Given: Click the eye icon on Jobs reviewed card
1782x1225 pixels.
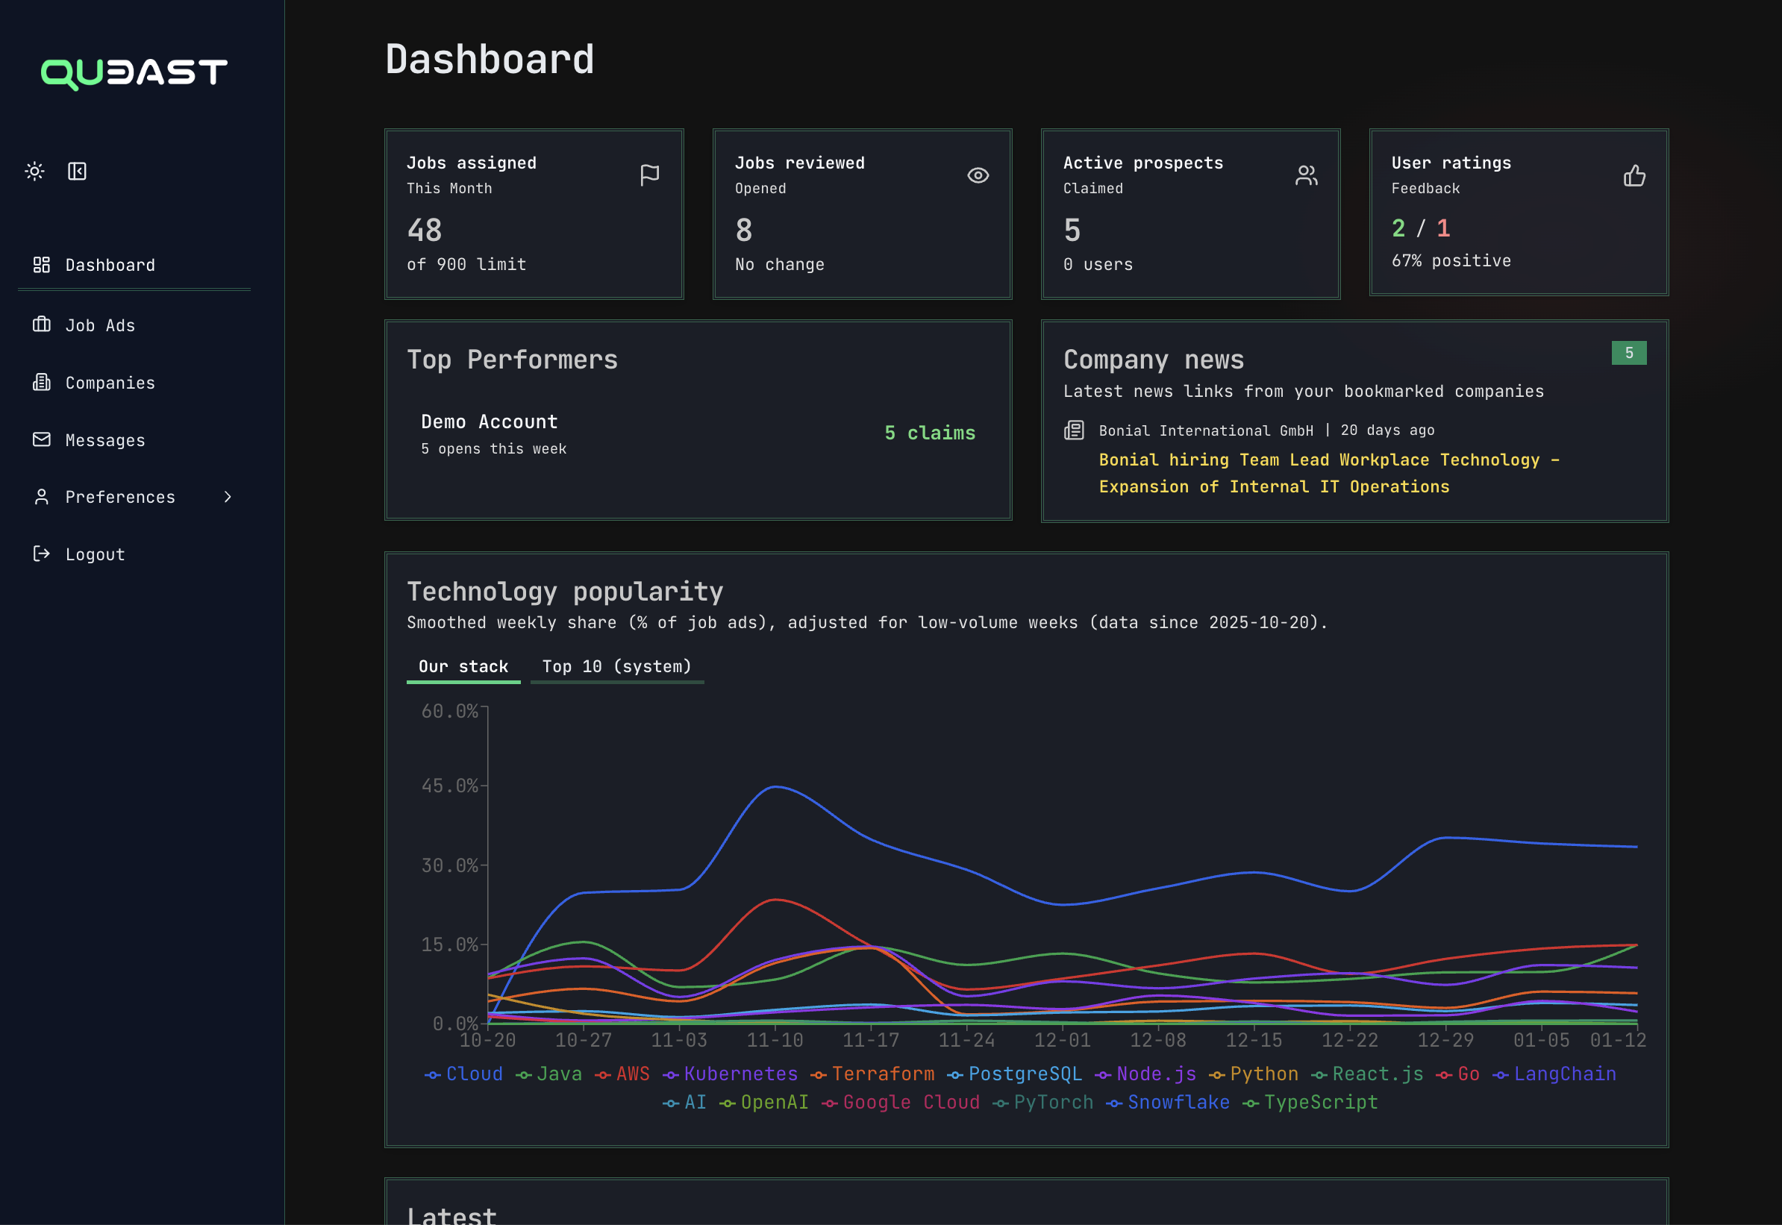Looking at the screenshot, I should pos(978,175).
